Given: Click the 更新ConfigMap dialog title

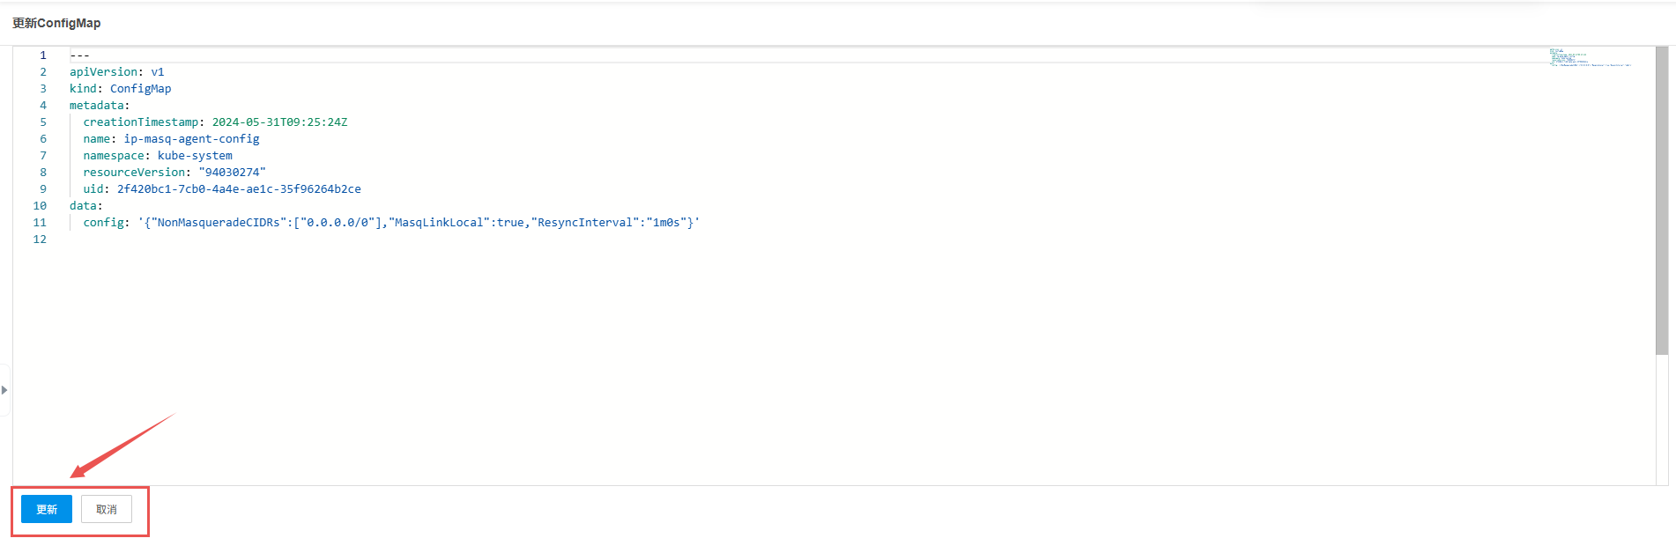Looking at the screenshot, I should click(x=56, y=23).
